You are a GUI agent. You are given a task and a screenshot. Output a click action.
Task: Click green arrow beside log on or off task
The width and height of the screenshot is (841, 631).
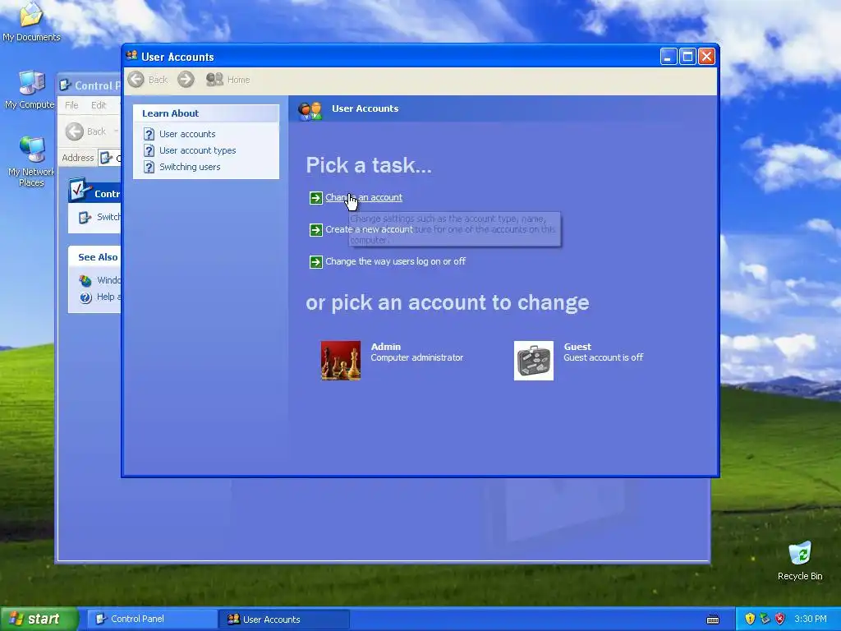[316, 262]
